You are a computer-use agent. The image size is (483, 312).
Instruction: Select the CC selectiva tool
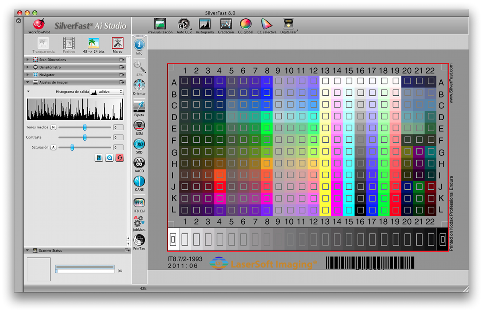(x=266, y=24)
